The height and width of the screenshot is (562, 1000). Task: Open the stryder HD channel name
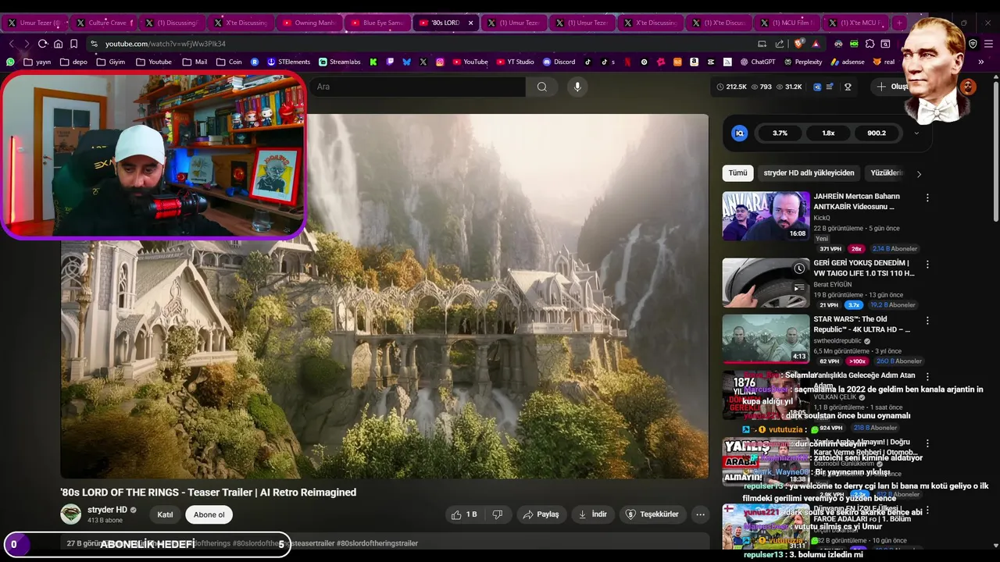pos(107,510)
